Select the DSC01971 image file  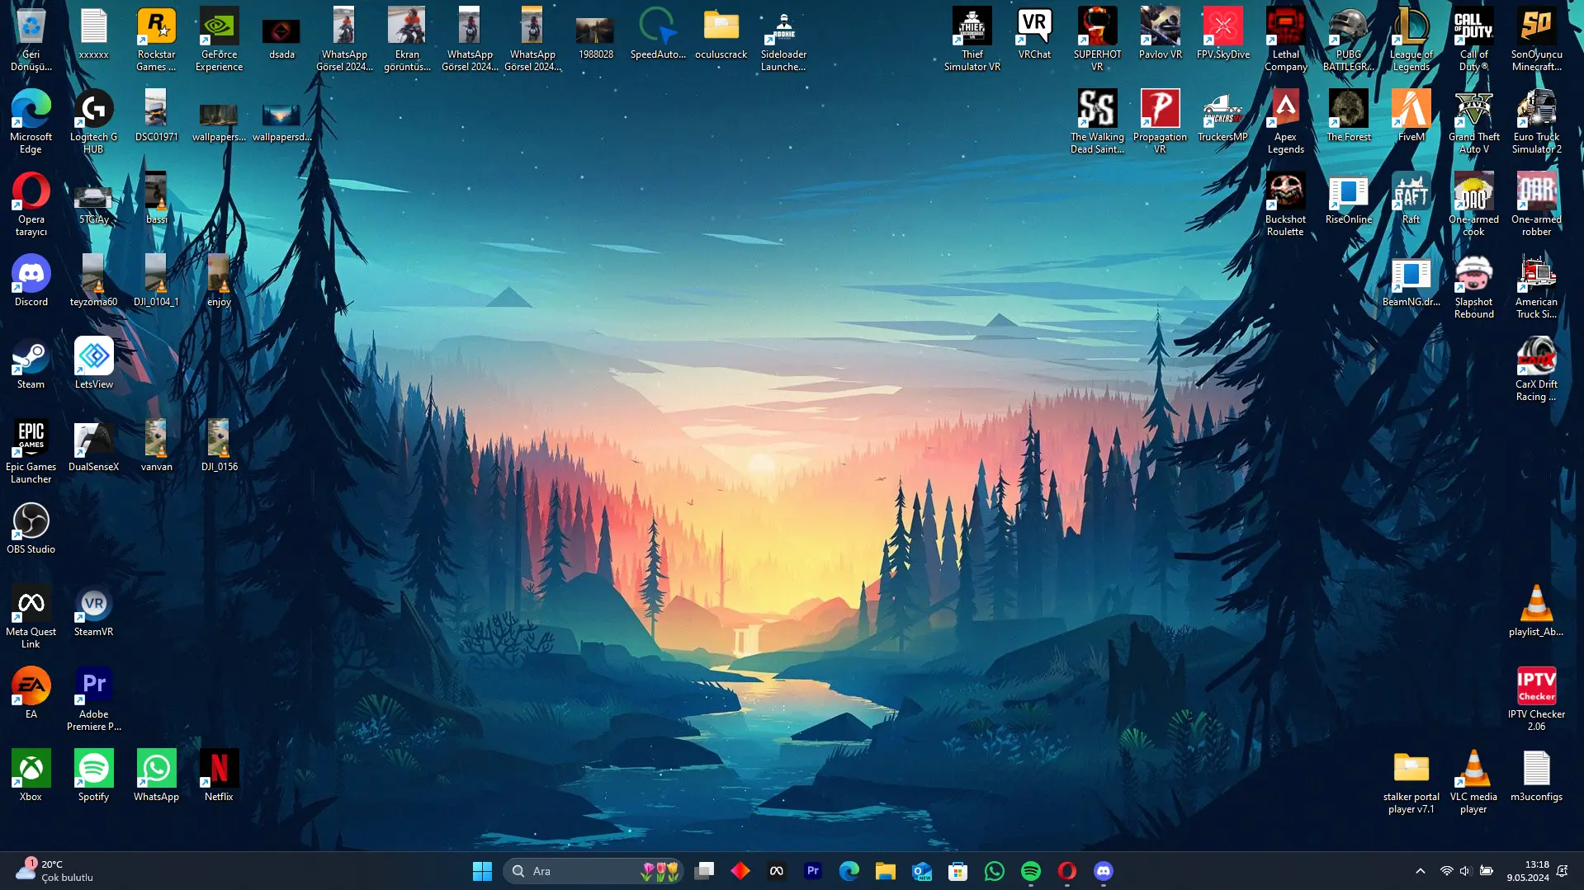pos(156,115)
